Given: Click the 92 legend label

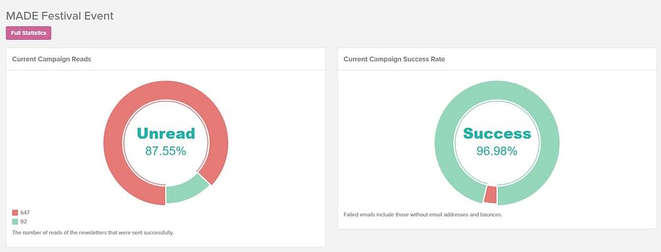Looking at the screenshot, I should click(23, 222).
